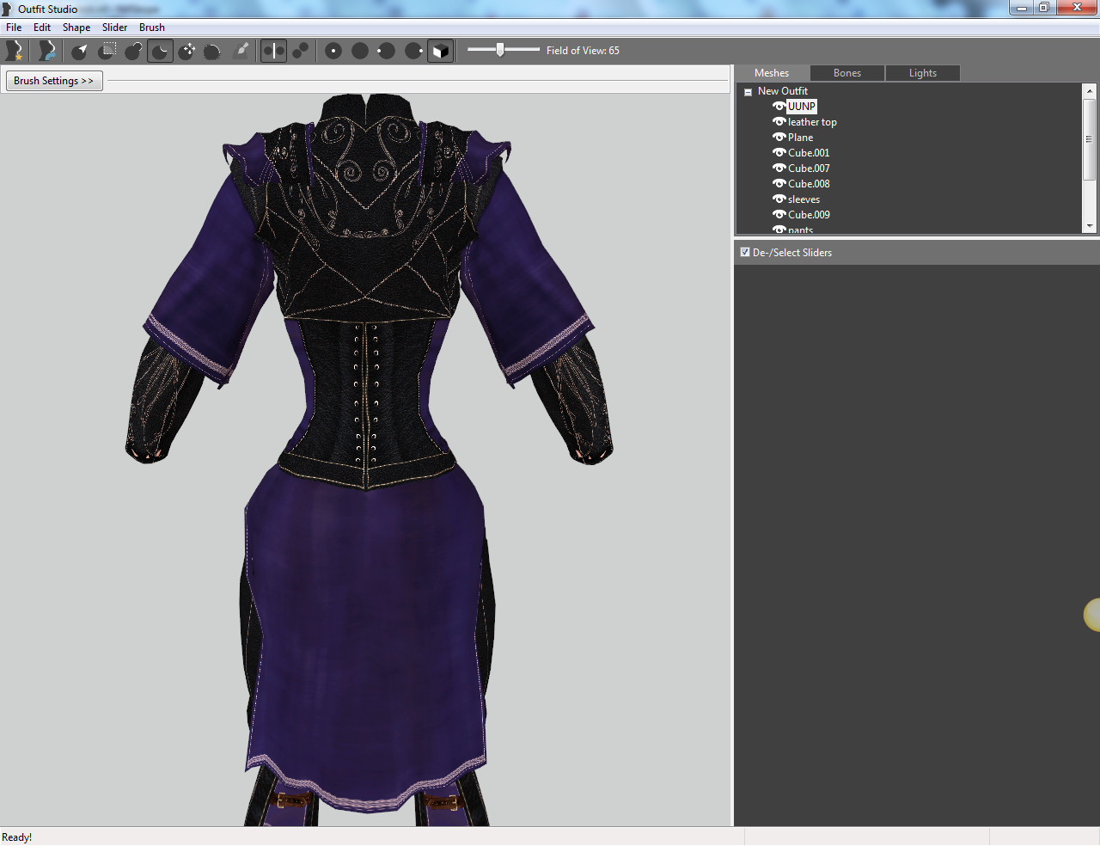The width and height of the screenshot is (1100, 846).
Task: Hide the UUNP mesh via eye icon
Action: pyautogui.click(x=779, y=107)
